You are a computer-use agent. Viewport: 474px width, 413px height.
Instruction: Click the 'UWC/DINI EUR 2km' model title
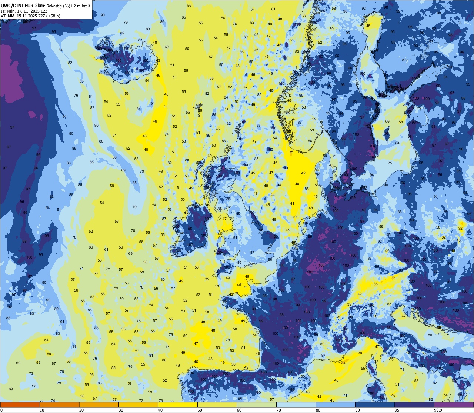click(22, 5)
